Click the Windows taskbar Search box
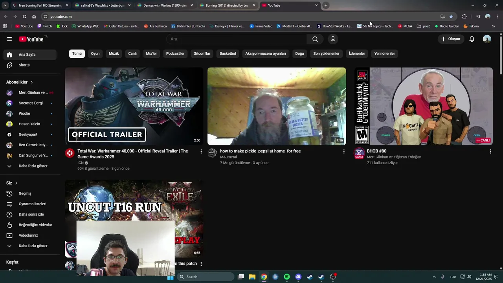503x283 pixels. tap(206, 277)
